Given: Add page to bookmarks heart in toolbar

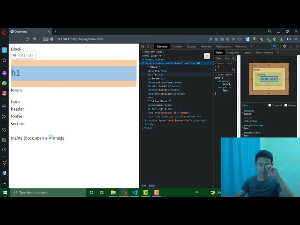Looking at the screenshot, I should click(239, 39).
